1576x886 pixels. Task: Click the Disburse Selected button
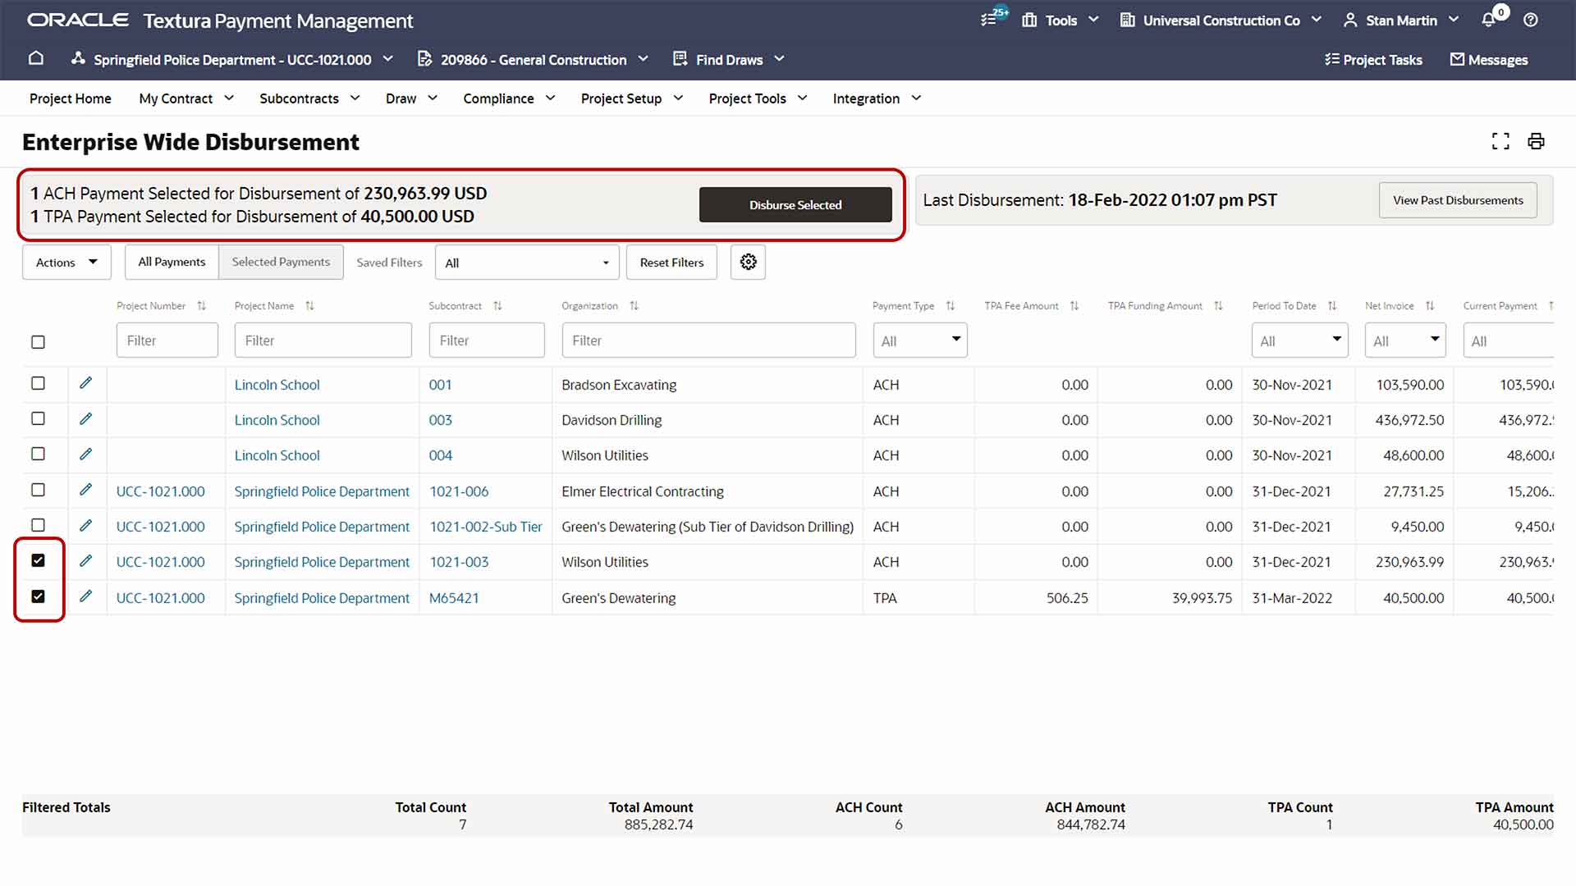(795, 205)
